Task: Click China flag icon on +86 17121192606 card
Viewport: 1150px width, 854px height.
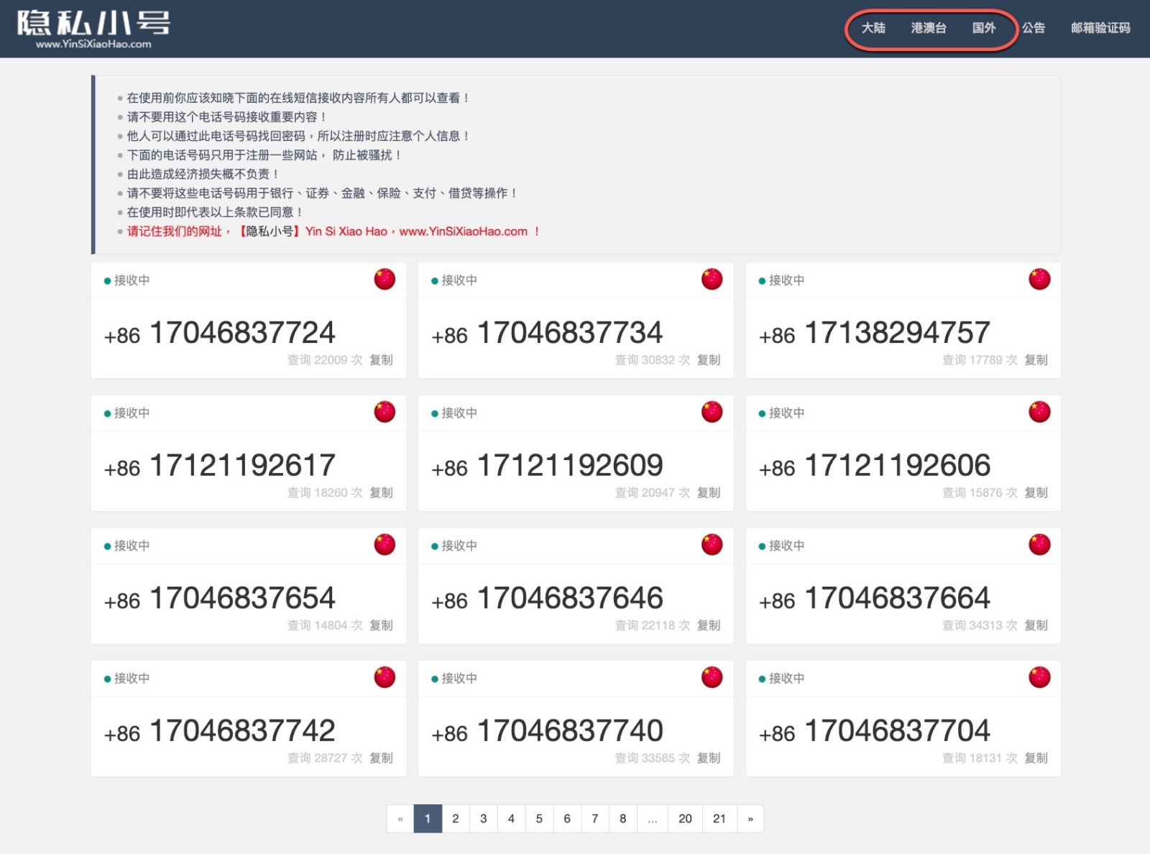Action: point(1039,412)
